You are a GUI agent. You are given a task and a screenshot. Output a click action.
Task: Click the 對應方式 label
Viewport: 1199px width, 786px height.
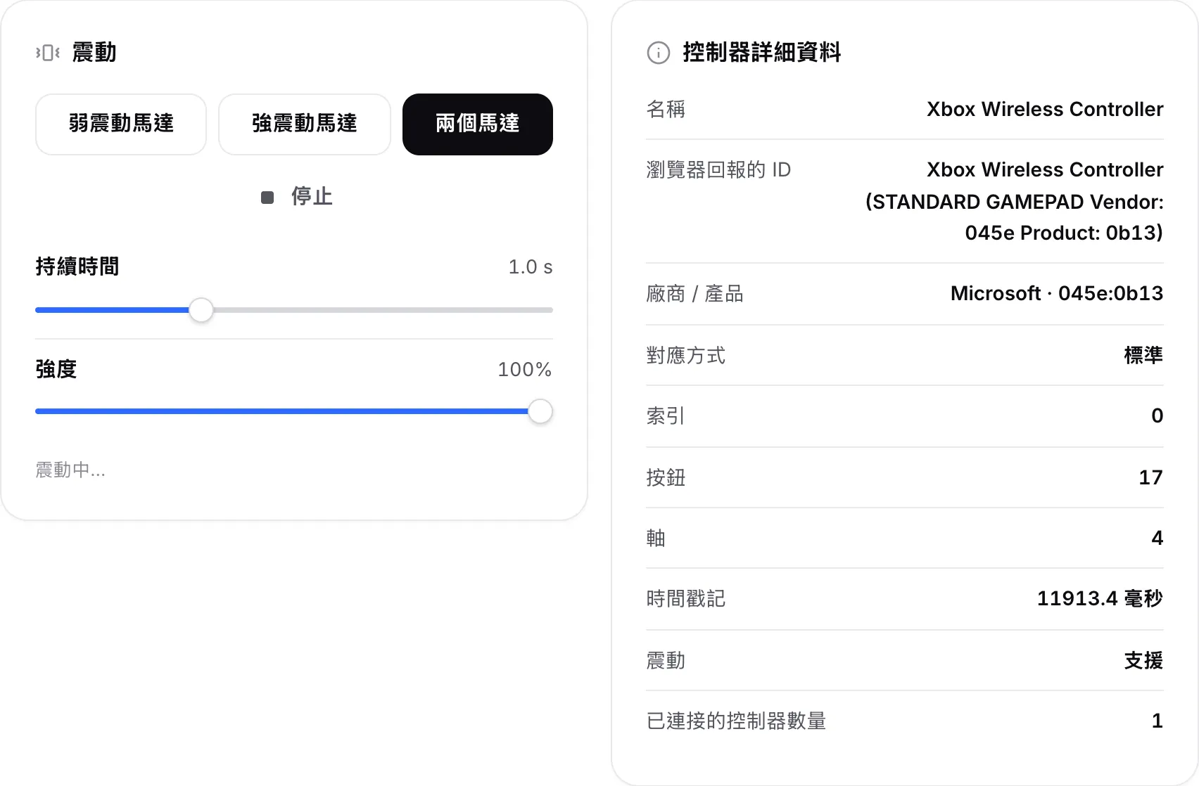[686, 356]
